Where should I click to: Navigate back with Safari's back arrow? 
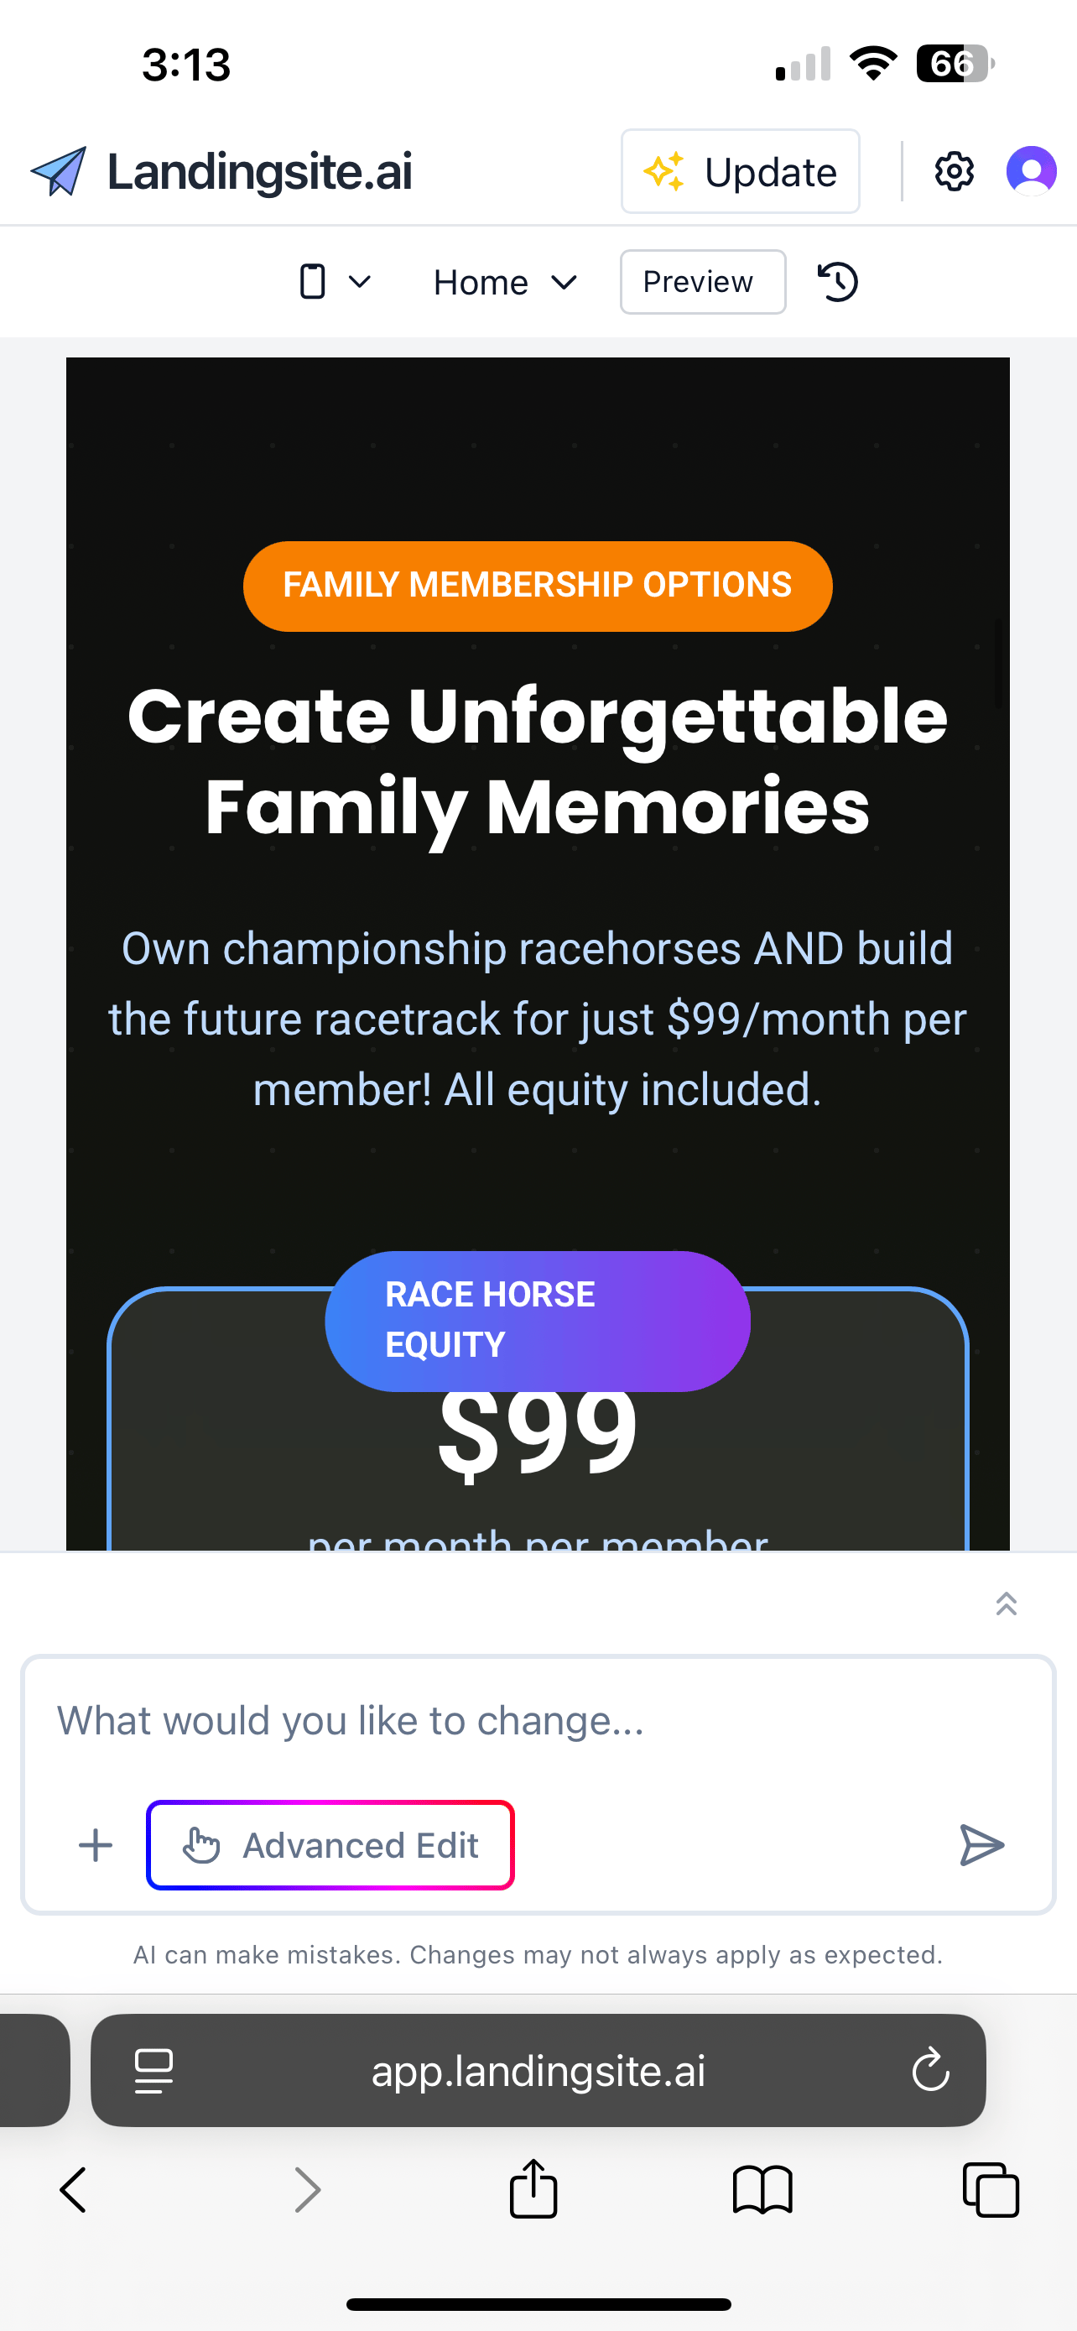(x=73, y=2189)
